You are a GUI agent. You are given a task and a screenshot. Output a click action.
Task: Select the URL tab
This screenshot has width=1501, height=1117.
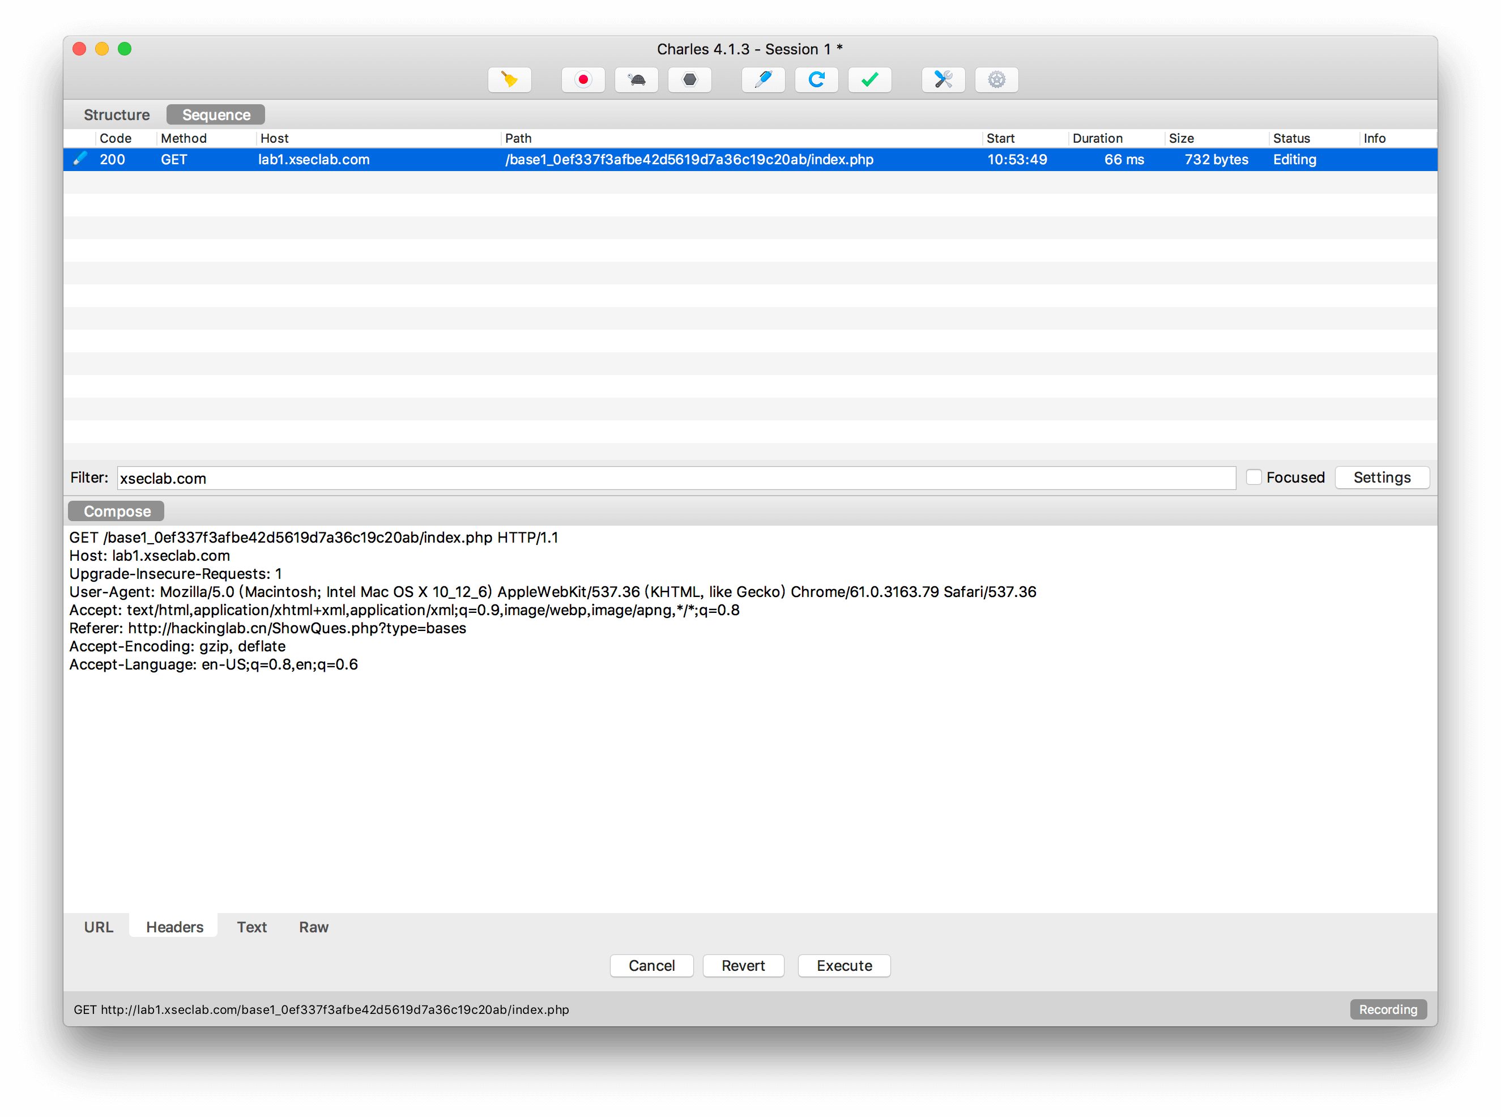tap(100, 926)
